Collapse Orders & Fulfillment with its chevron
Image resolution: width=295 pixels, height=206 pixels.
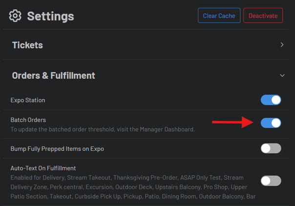click(x=282, y=76)
